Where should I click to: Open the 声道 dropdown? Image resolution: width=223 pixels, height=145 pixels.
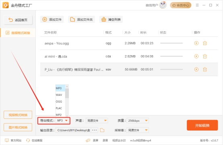97,120
